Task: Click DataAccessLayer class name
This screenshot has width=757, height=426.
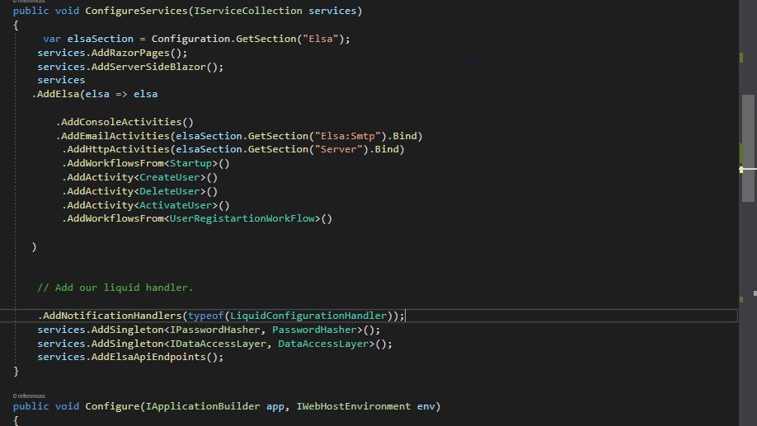Action: pos(323,344)
